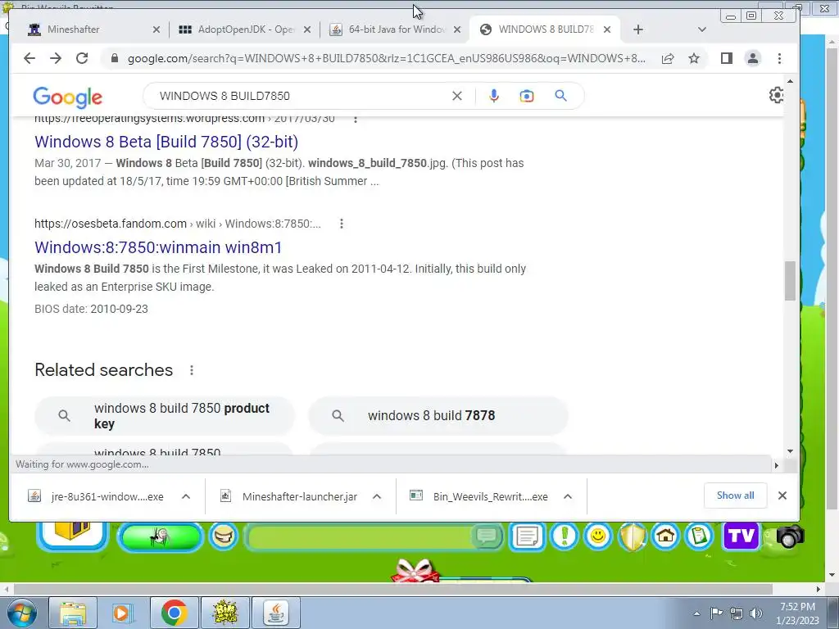Screen dimensions: 839x629
Task: Click the site padlock icon
Action: click(114, 58)
